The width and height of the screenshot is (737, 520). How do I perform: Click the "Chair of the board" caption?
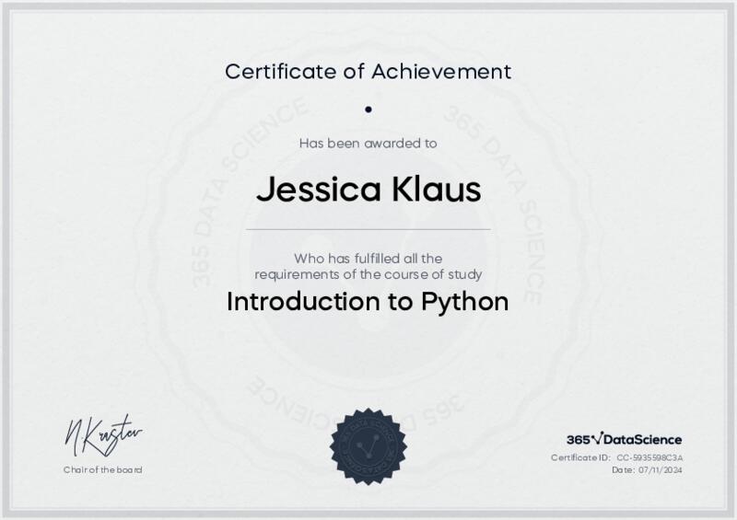point(103,469)
